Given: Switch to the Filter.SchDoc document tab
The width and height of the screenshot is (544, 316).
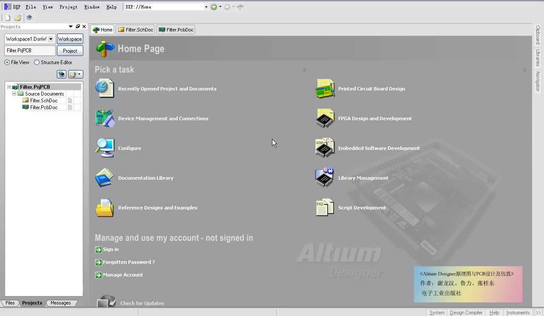Looking at the screenshot, I should [x=136, y=30].
